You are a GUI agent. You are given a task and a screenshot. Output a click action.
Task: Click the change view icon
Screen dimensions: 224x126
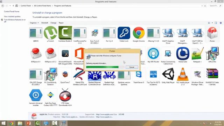(x=209, y=23)
